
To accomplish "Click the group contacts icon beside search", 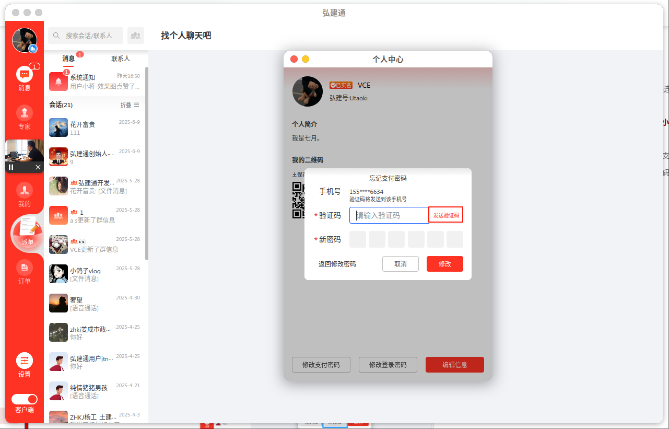I will click(136, 36).
